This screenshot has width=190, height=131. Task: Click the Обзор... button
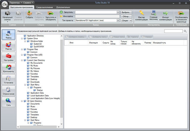coord(126,16)
